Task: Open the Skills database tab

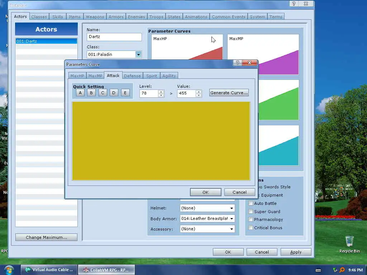Action: (58, 17)
